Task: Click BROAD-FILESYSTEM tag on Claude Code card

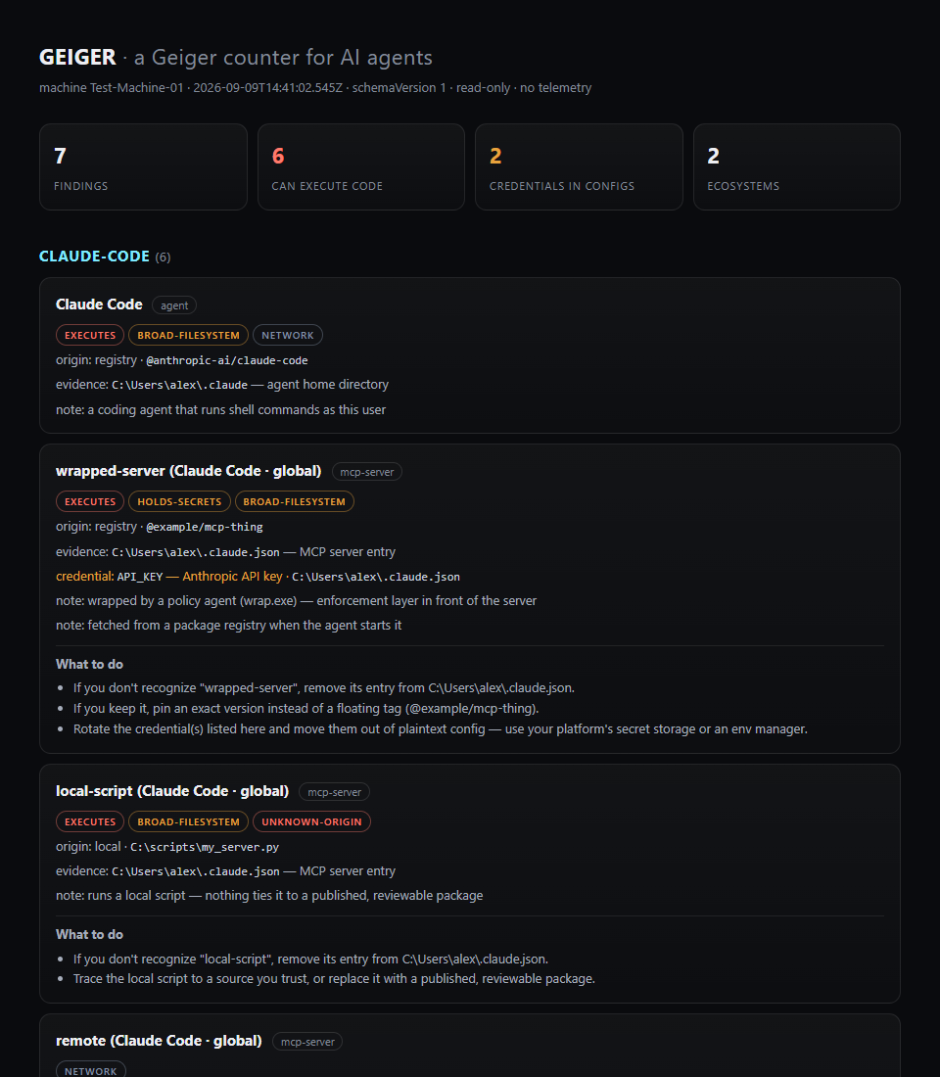Action: tap(188, 335)
